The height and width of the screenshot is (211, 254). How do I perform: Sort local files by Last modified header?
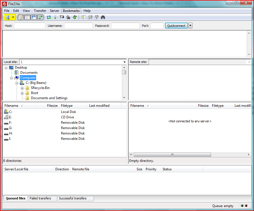tap(104, 106)
